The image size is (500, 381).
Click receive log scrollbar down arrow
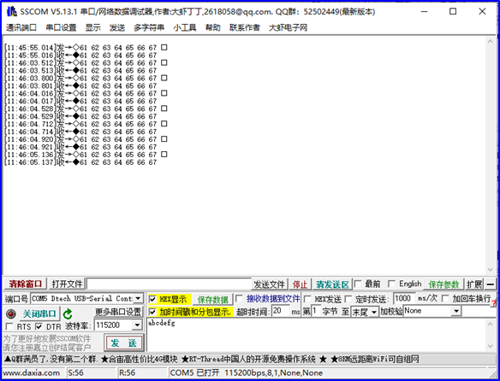[x=490, y=270]
